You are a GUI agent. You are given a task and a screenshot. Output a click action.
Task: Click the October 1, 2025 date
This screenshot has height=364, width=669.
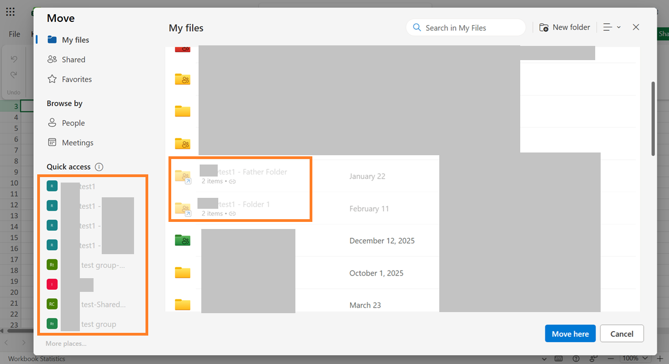point(376,273)
